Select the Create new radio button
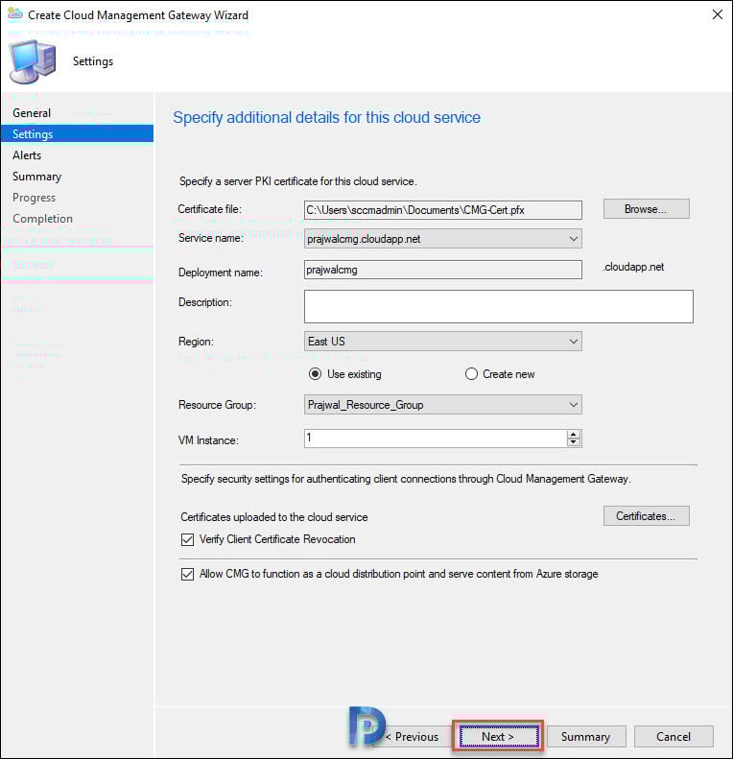The width and height of the screenshot is (733, 759). 471,374
